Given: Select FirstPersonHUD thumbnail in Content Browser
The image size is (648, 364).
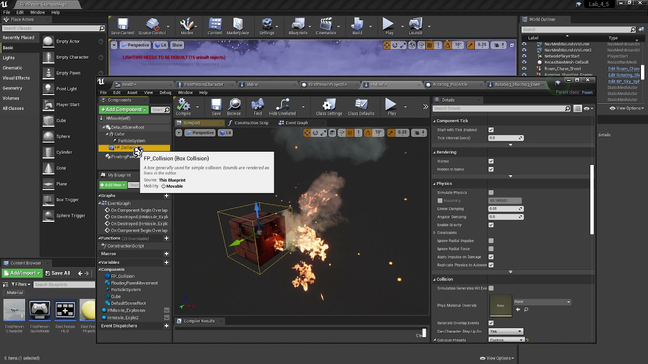Looking at the screenshot, I should 65,316.
